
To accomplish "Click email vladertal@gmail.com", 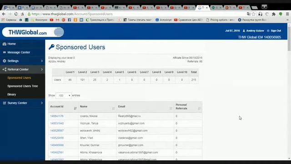I will (x=130, y=138).
